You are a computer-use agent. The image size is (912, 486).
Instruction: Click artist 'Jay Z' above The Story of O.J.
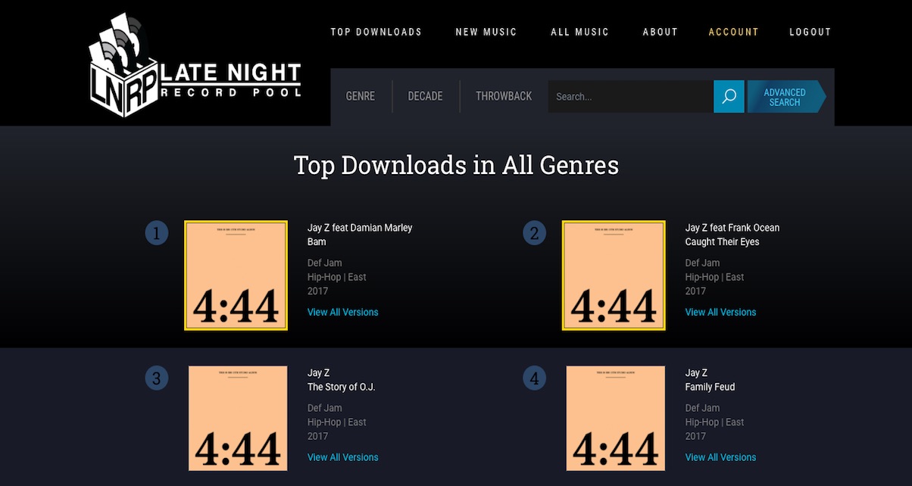tap(319, 372)
